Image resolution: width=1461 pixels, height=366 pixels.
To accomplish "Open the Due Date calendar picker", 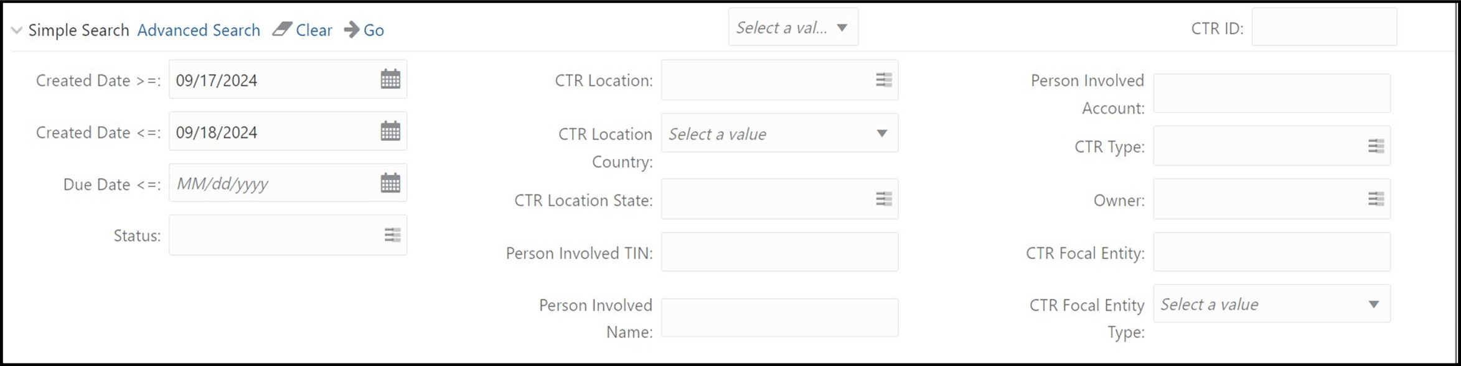I will point(390,182).
